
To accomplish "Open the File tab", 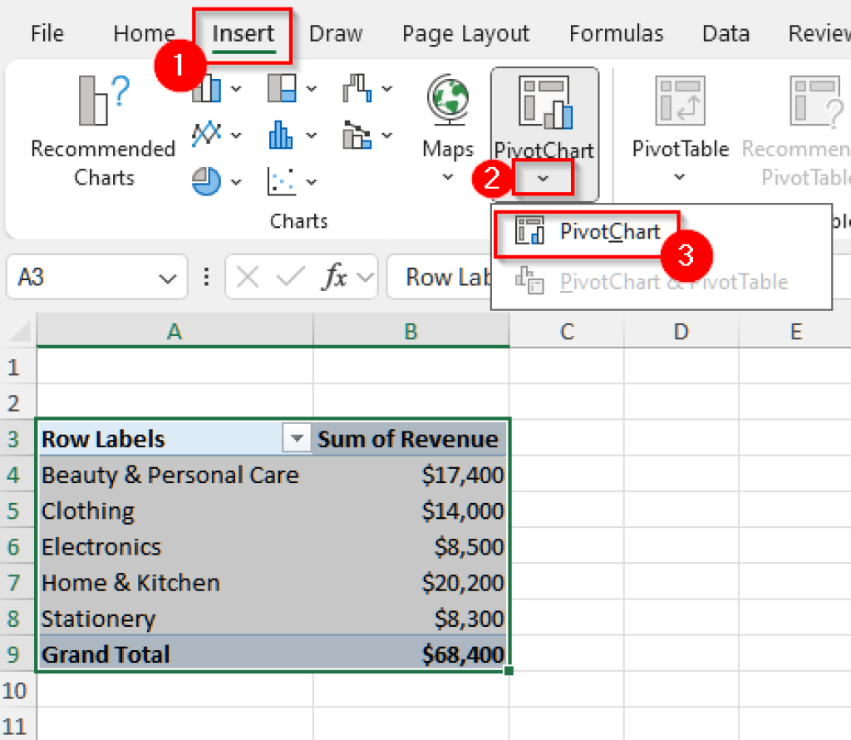I will tap(47, 33).
